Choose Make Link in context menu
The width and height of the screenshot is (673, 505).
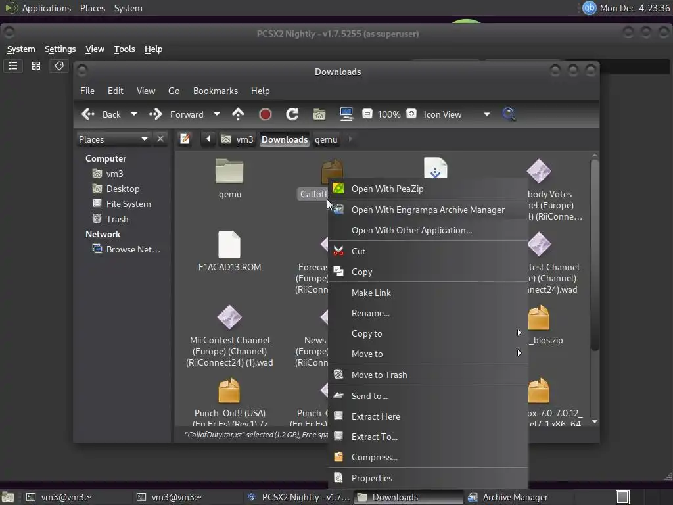pos(428,293)
